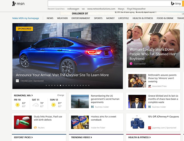
Task: Click the Reuters source icon
Action: click(35, 127)
